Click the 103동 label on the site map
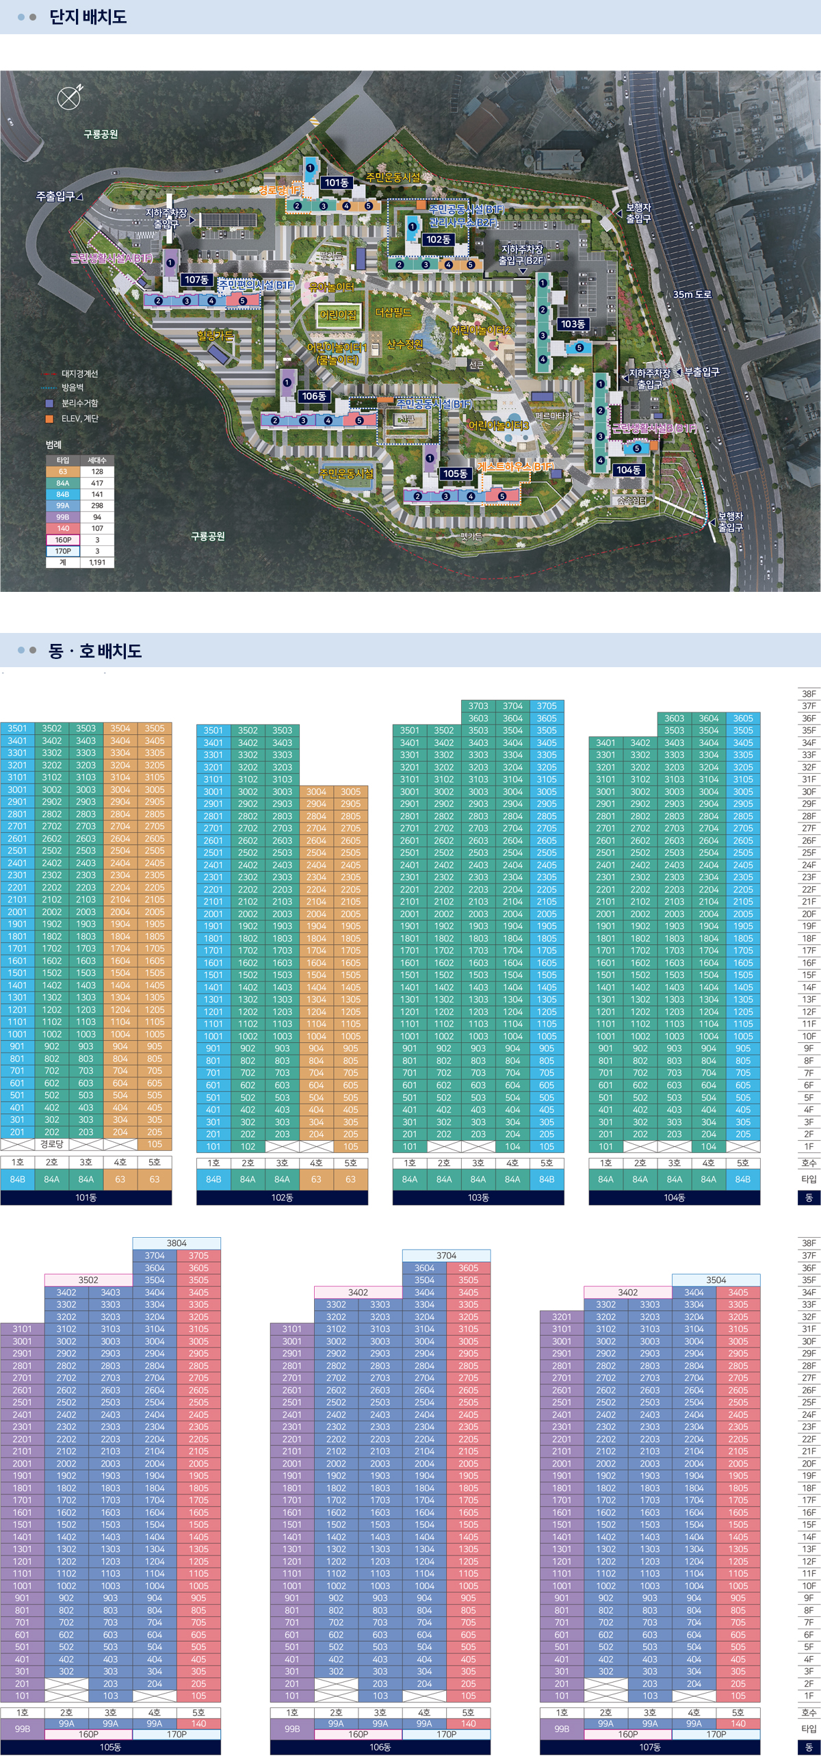 click(x=573, y=324)
